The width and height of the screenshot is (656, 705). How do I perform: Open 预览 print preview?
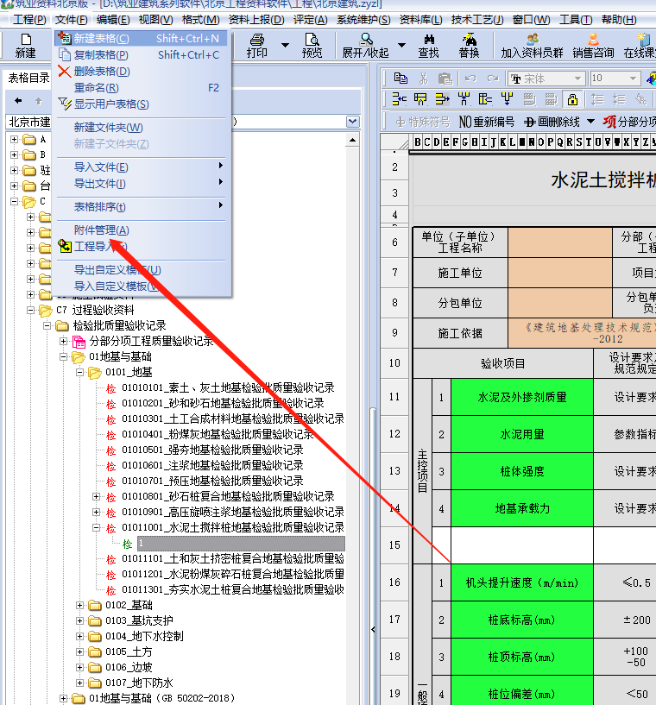pyautogui.click(x=312, y=45)
